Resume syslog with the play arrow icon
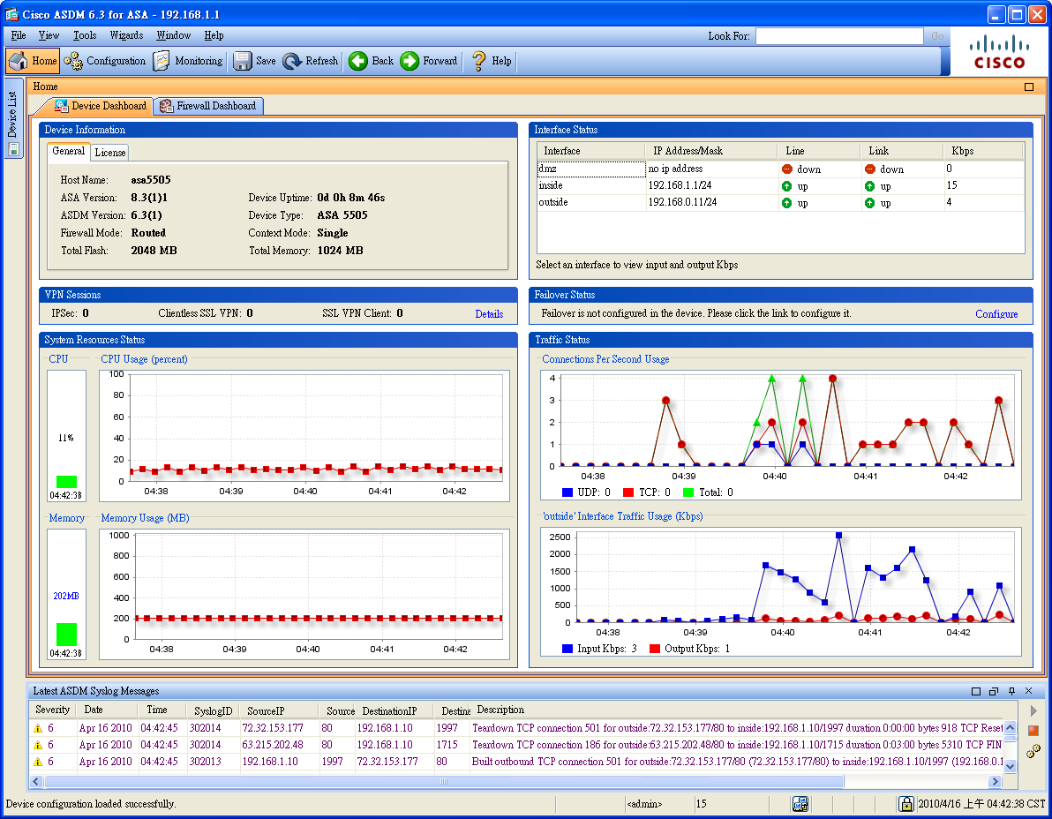 coord(1033,711)
